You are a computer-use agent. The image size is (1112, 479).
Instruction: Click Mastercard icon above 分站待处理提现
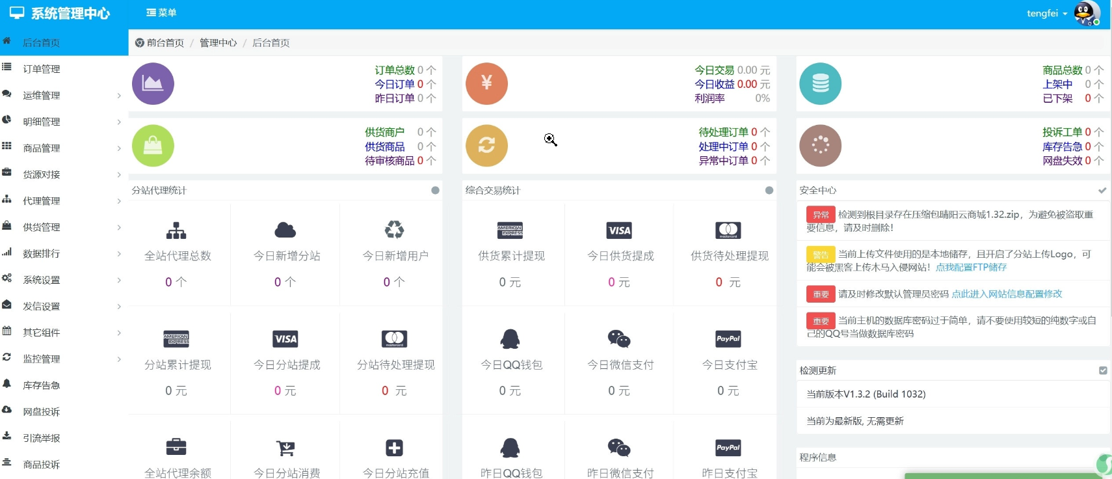pyautogui.click(x=394, y=339)
